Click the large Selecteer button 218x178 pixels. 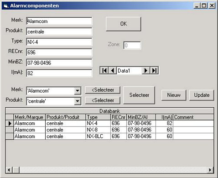point(139,95)
